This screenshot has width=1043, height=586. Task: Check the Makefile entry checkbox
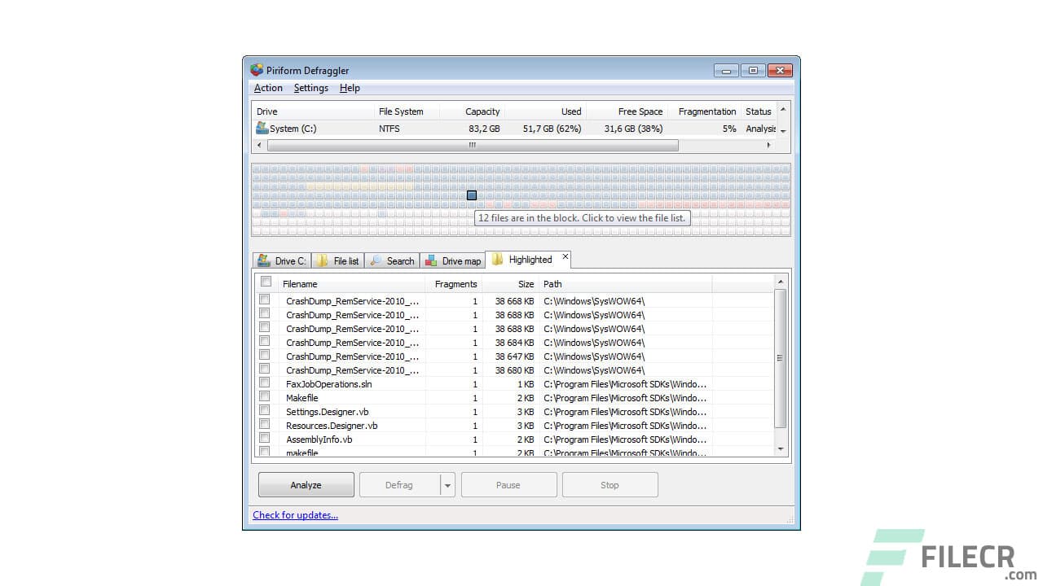coord(265,398)
